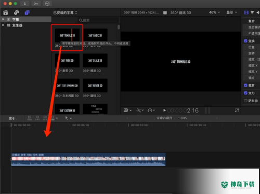Image resolution: width=260 pixels, height=194 pixels.
Task: Click the 缩放 Y row
Action: point(251,72)
